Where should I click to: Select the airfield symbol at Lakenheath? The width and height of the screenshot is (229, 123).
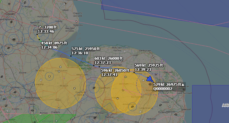pos(95,118)
